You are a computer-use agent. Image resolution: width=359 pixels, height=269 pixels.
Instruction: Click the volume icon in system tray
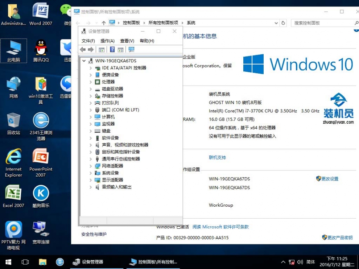(x=300, y=262)
